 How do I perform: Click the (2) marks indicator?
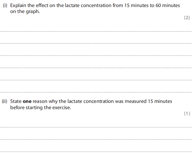187,18
